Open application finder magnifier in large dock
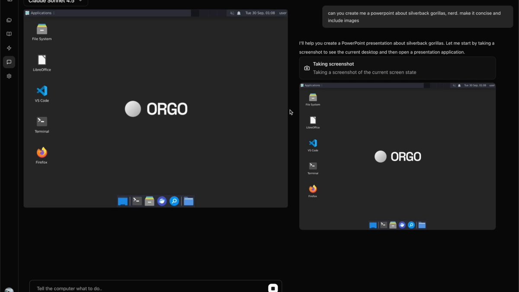519x292 pixels. (174, 201)
